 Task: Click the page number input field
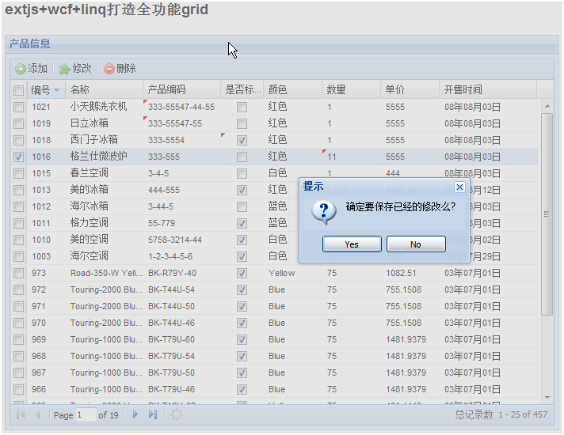tap(86, 414)
